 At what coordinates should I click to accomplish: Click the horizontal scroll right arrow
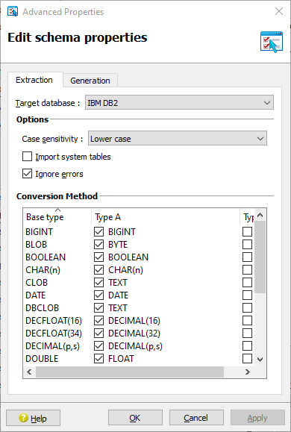pos(248,372)
